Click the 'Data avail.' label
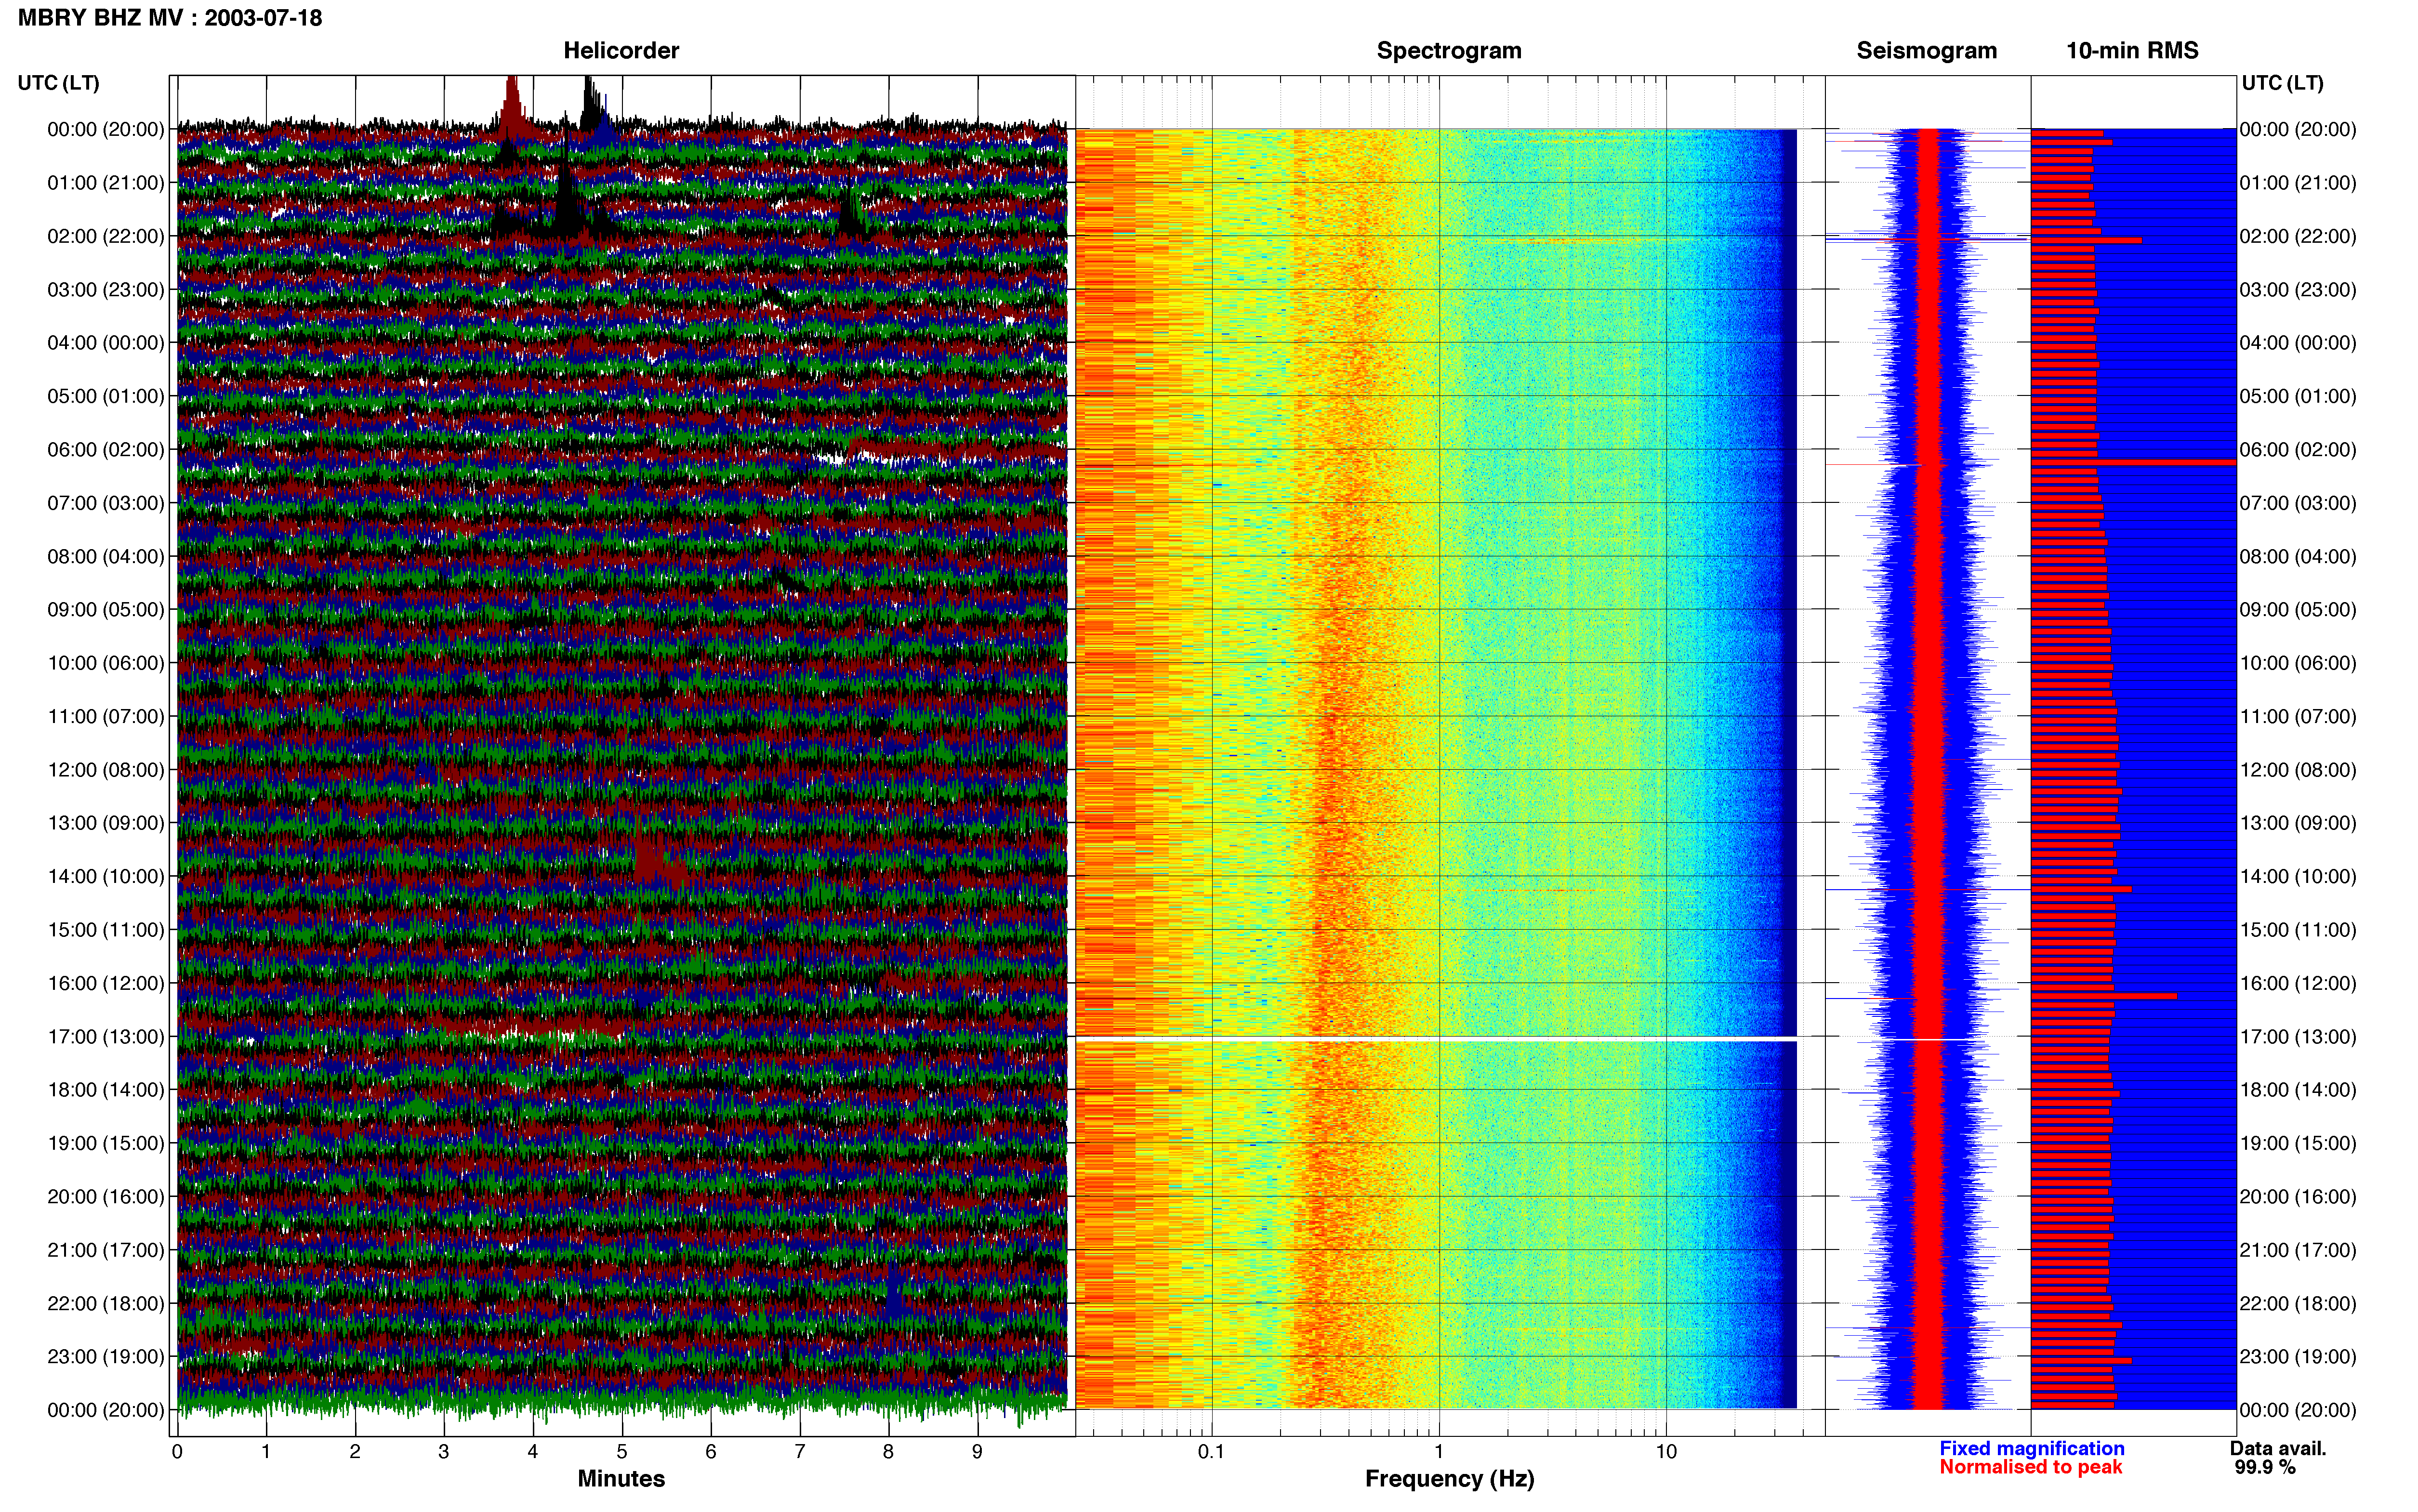The width and height of the screenshot is (2418, 1512). [x=2278, y=1448]
